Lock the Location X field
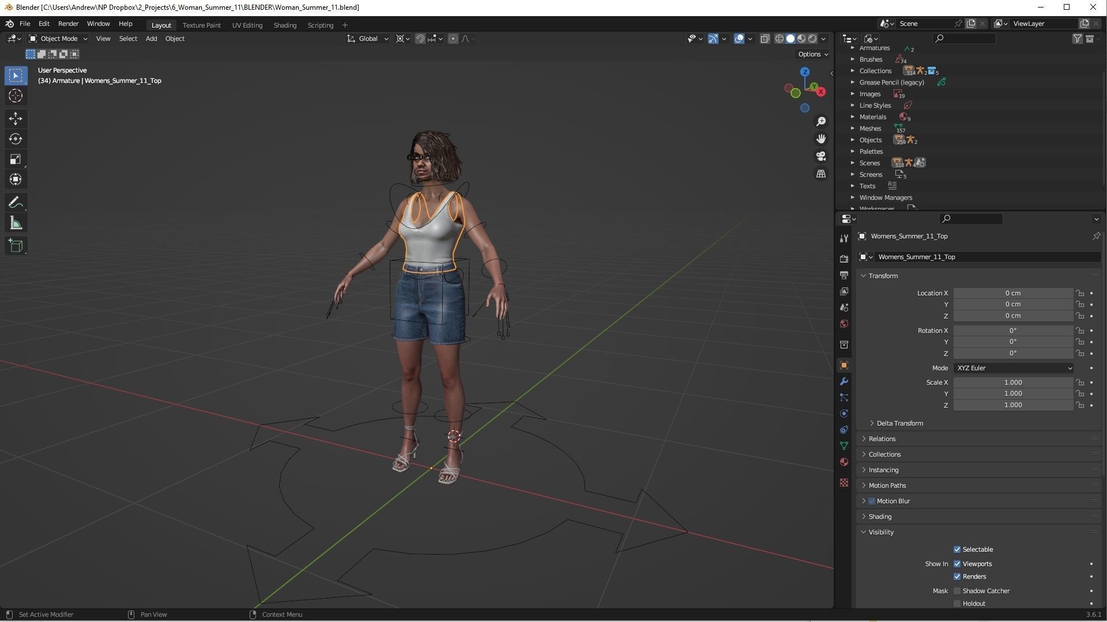Viewport: 1107px width, 622px height. pyautogui.click(x=1080, y=293)
